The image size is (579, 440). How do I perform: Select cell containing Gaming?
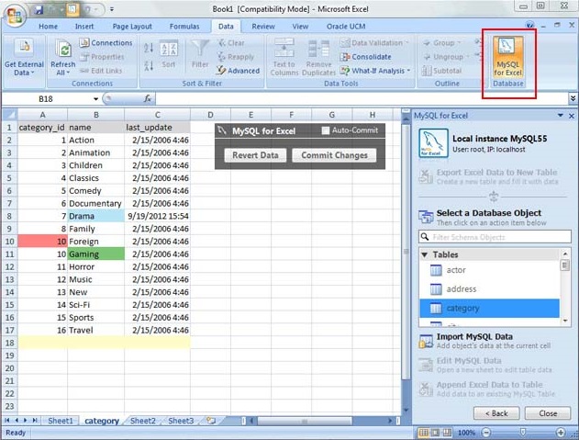click(x=96, y=254)
